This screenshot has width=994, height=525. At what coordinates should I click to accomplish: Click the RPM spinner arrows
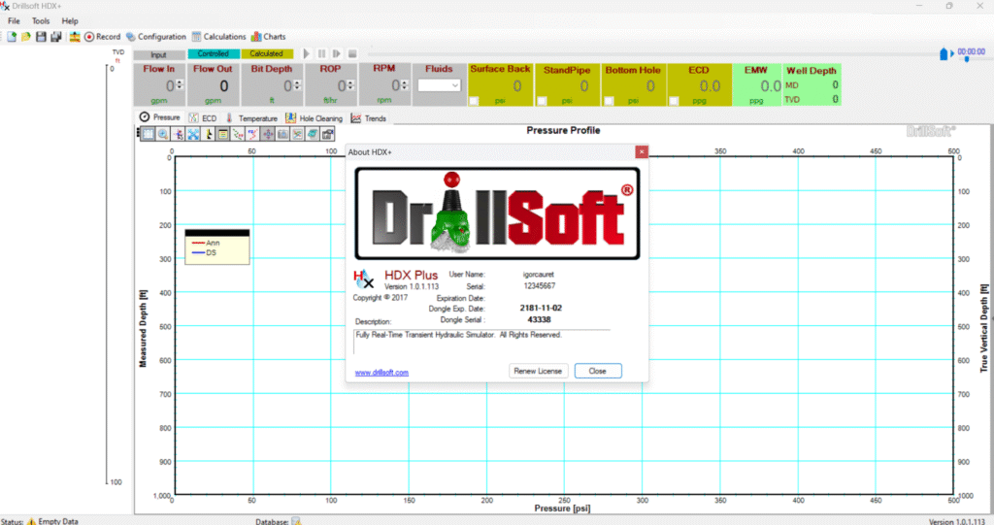click(x=405, y=85)
